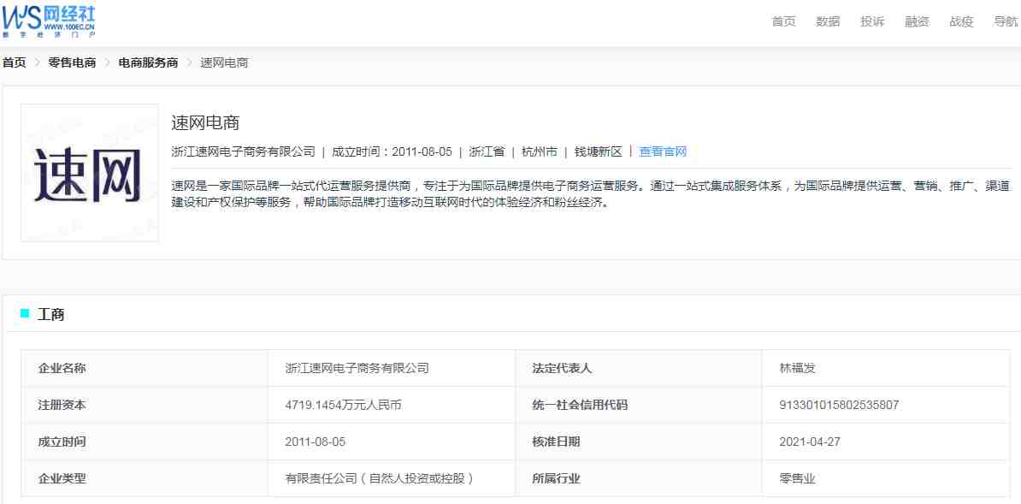Select the 杭州市 location text
The height and width of the screenshot is (504, 1021).
pos(540,152)
